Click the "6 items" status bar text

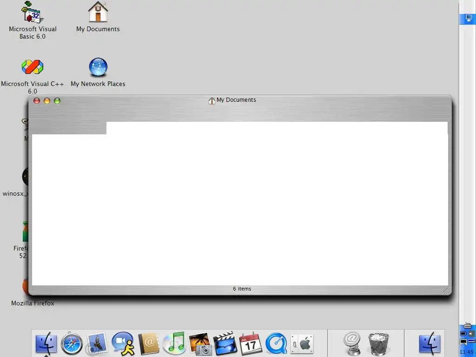tap(242, 289)
